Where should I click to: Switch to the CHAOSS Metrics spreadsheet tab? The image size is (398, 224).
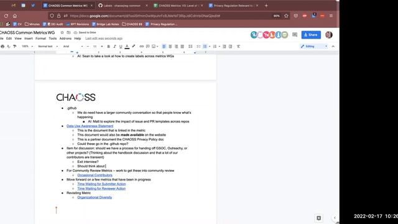[x=178, y=6]
